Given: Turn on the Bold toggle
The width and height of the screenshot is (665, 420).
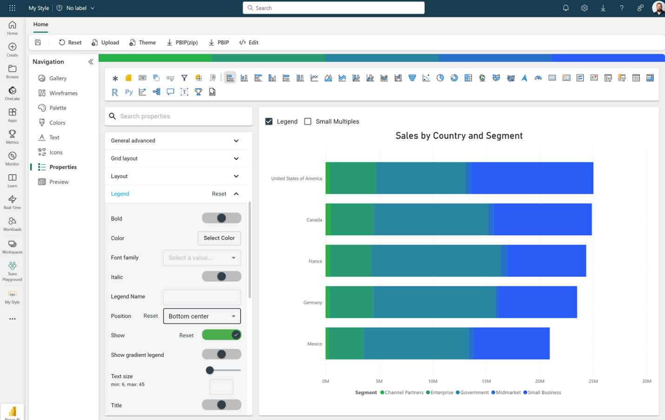Looking at the screenshot, I should (x=222, y=218).
